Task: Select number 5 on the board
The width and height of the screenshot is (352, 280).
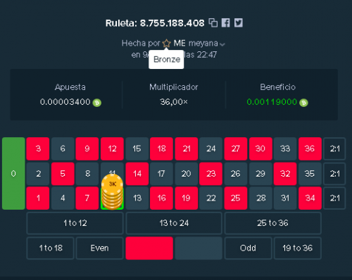Action: [63, 174]
